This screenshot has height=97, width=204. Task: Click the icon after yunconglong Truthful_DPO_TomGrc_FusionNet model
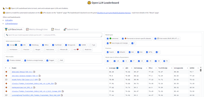tap(62, 95)
